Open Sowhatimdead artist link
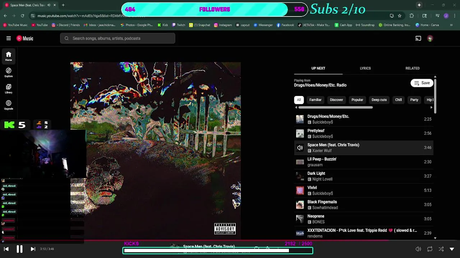The image size is (460, 258). click(x=325, y=208)
